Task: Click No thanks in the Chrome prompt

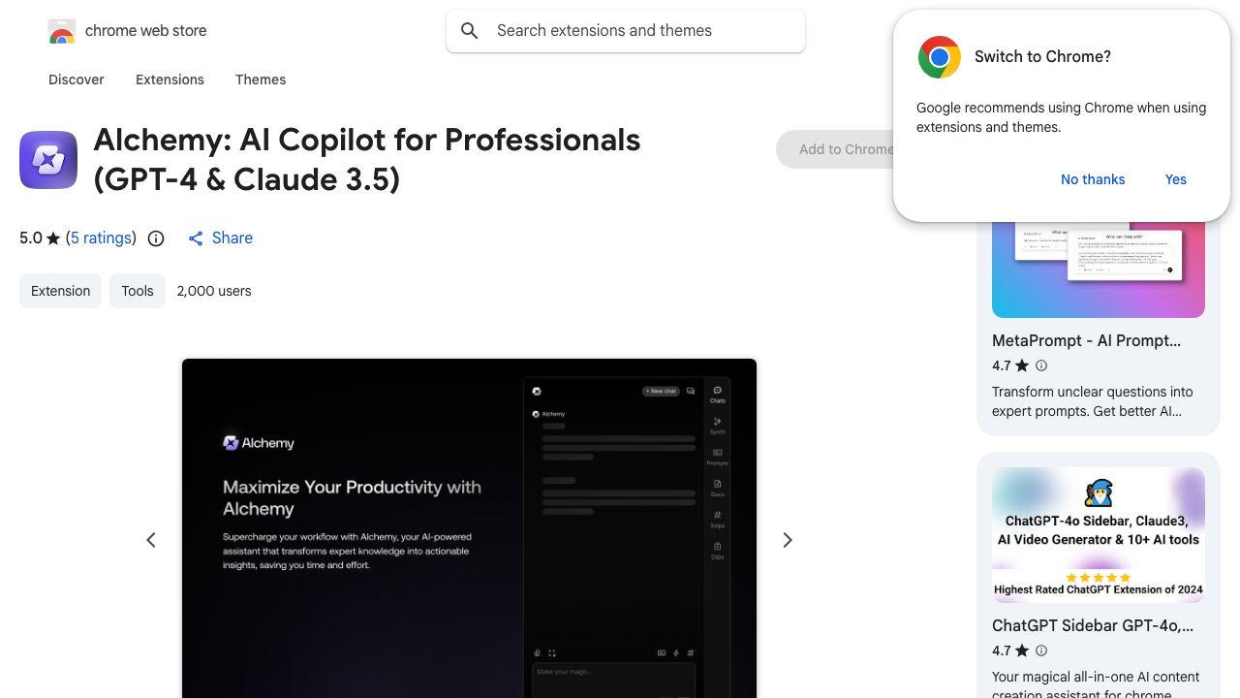Action: (x=1093, y=179)
